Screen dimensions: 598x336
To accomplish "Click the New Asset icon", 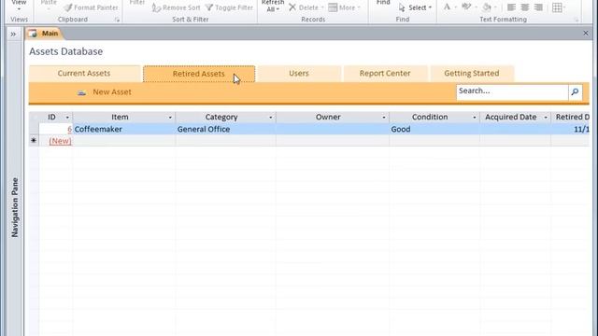I will click(x=81, y=92).
